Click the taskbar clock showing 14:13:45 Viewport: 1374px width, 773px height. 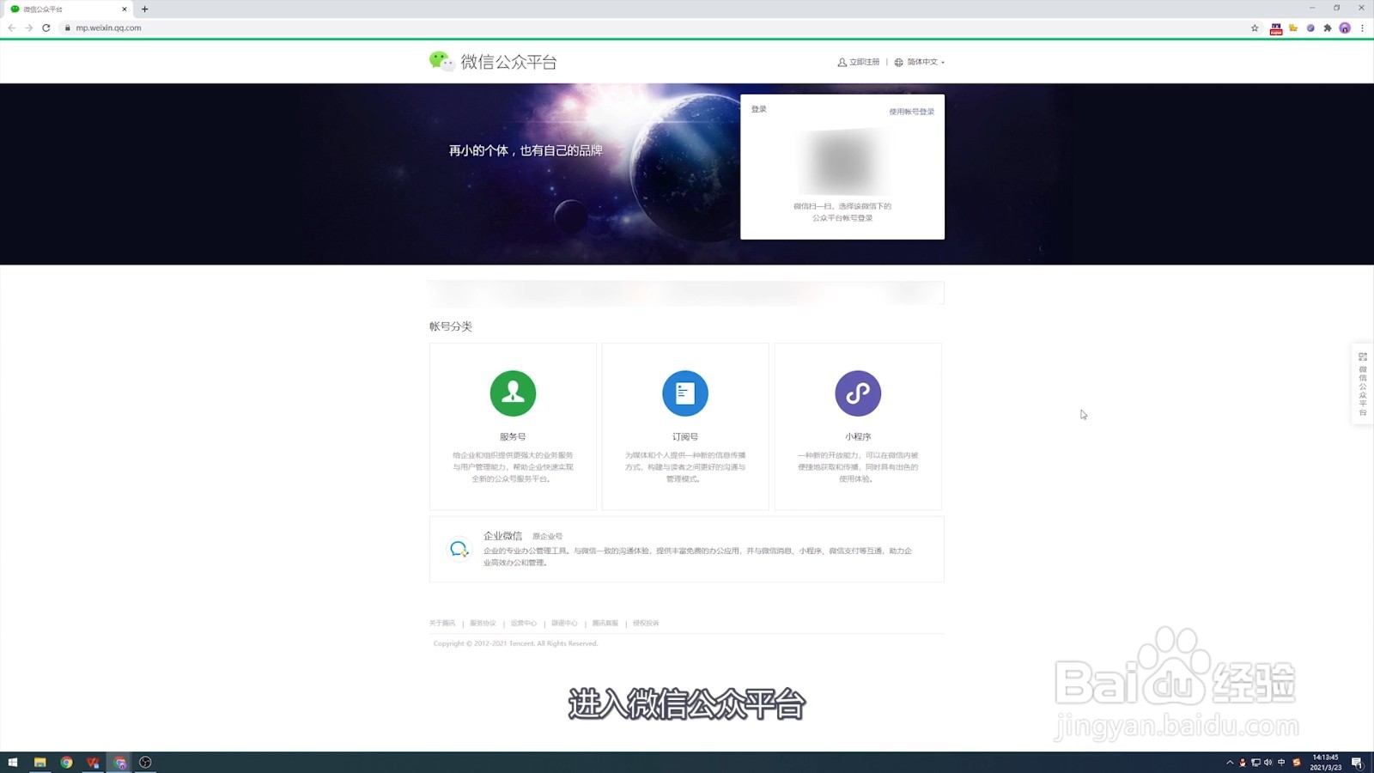1325,763
